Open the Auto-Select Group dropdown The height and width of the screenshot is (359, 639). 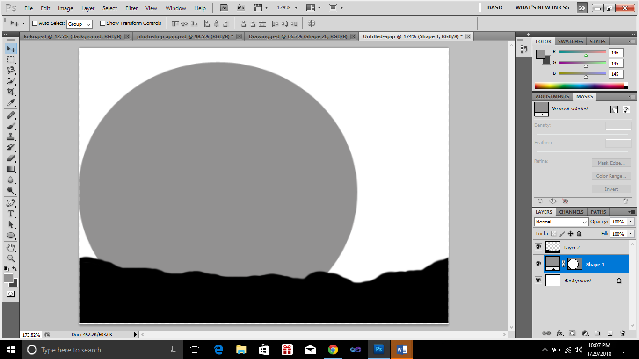pos(79,23)
